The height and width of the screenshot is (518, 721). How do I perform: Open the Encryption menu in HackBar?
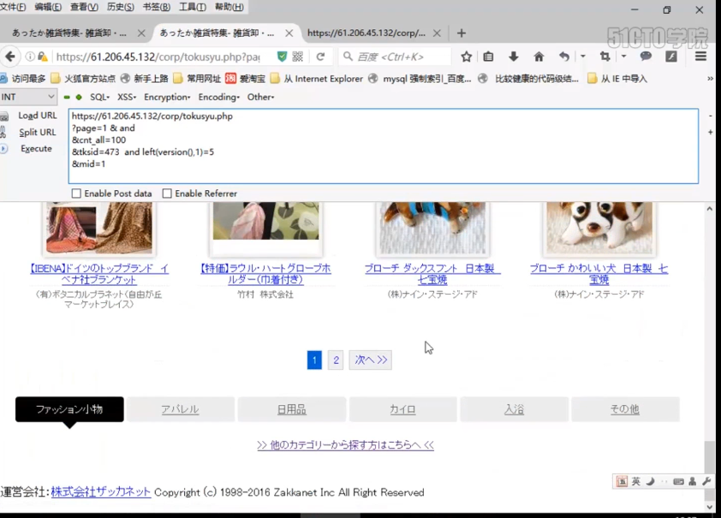pyautogui.click(x=166, y=97)
